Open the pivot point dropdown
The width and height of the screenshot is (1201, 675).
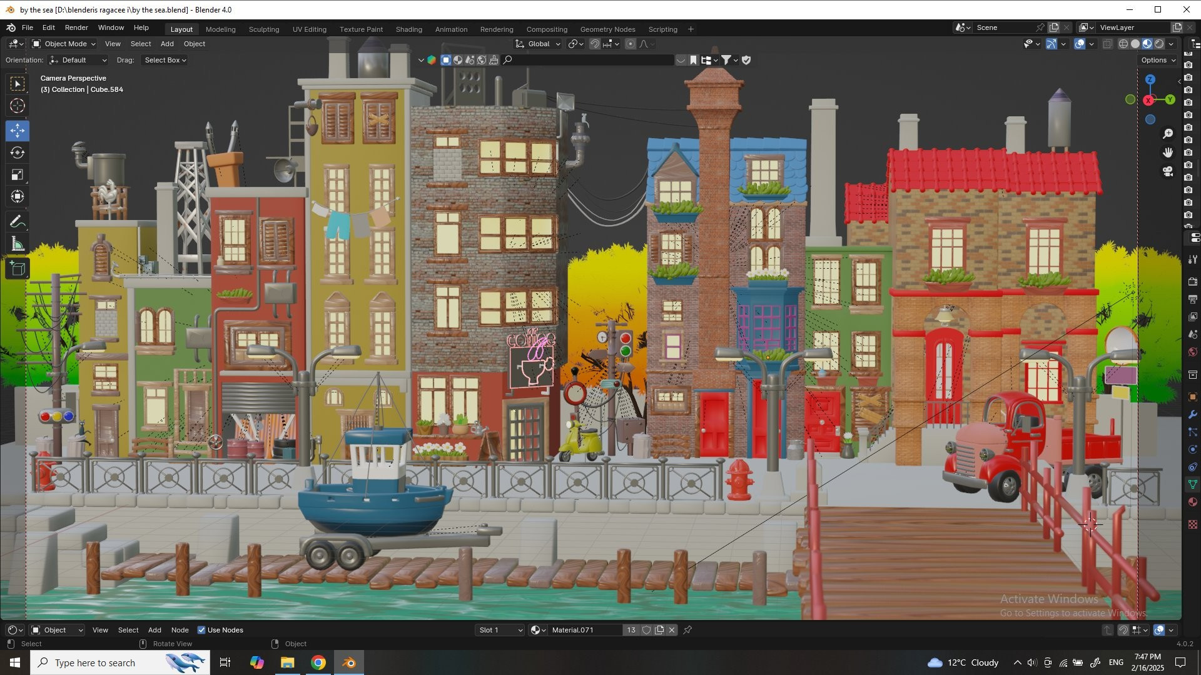tap(575, 44)
